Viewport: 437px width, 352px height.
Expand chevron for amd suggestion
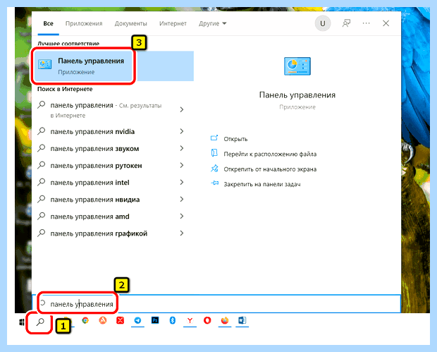point(182,216)
